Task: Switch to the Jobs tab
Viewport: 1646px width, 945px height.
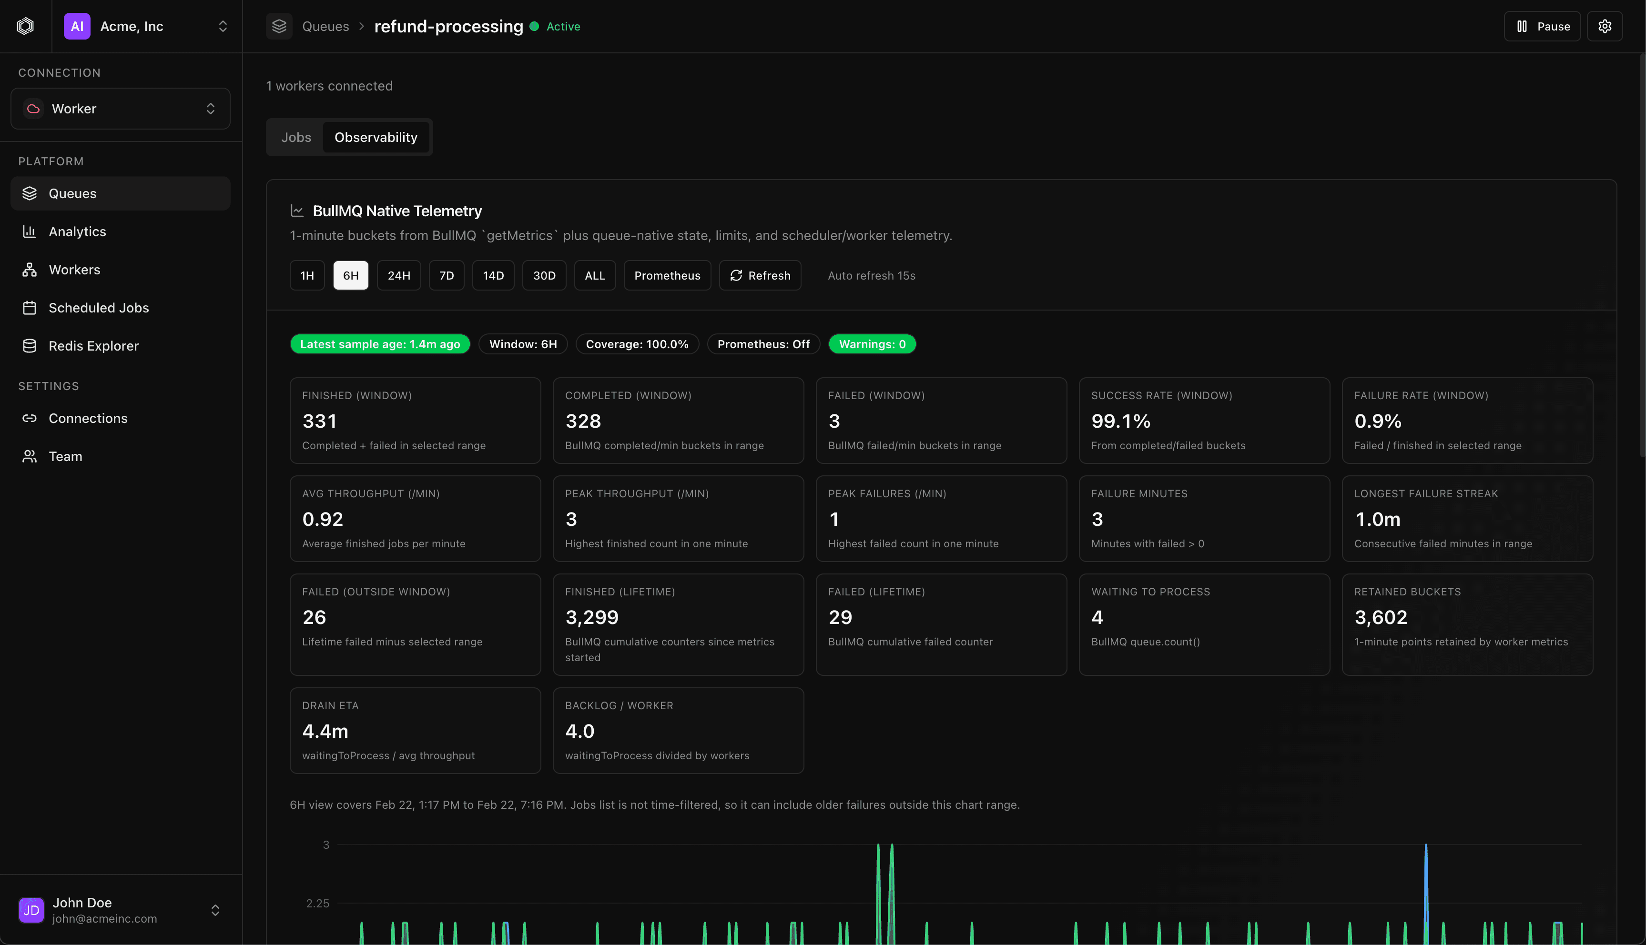Action: tap(296, 137)
